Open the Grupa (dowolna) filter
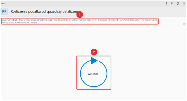 point(150,20)
